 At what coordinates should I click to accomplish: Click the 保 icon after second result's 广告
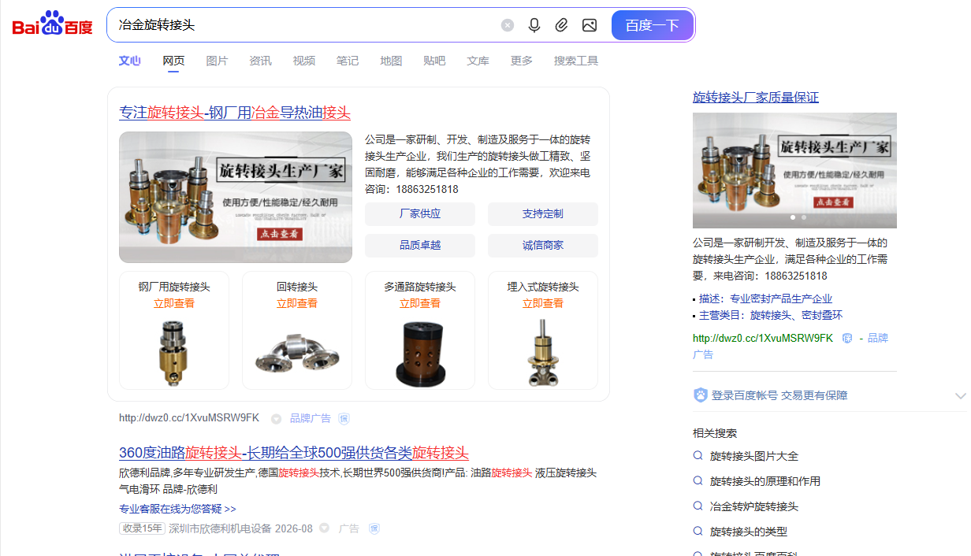374,528
